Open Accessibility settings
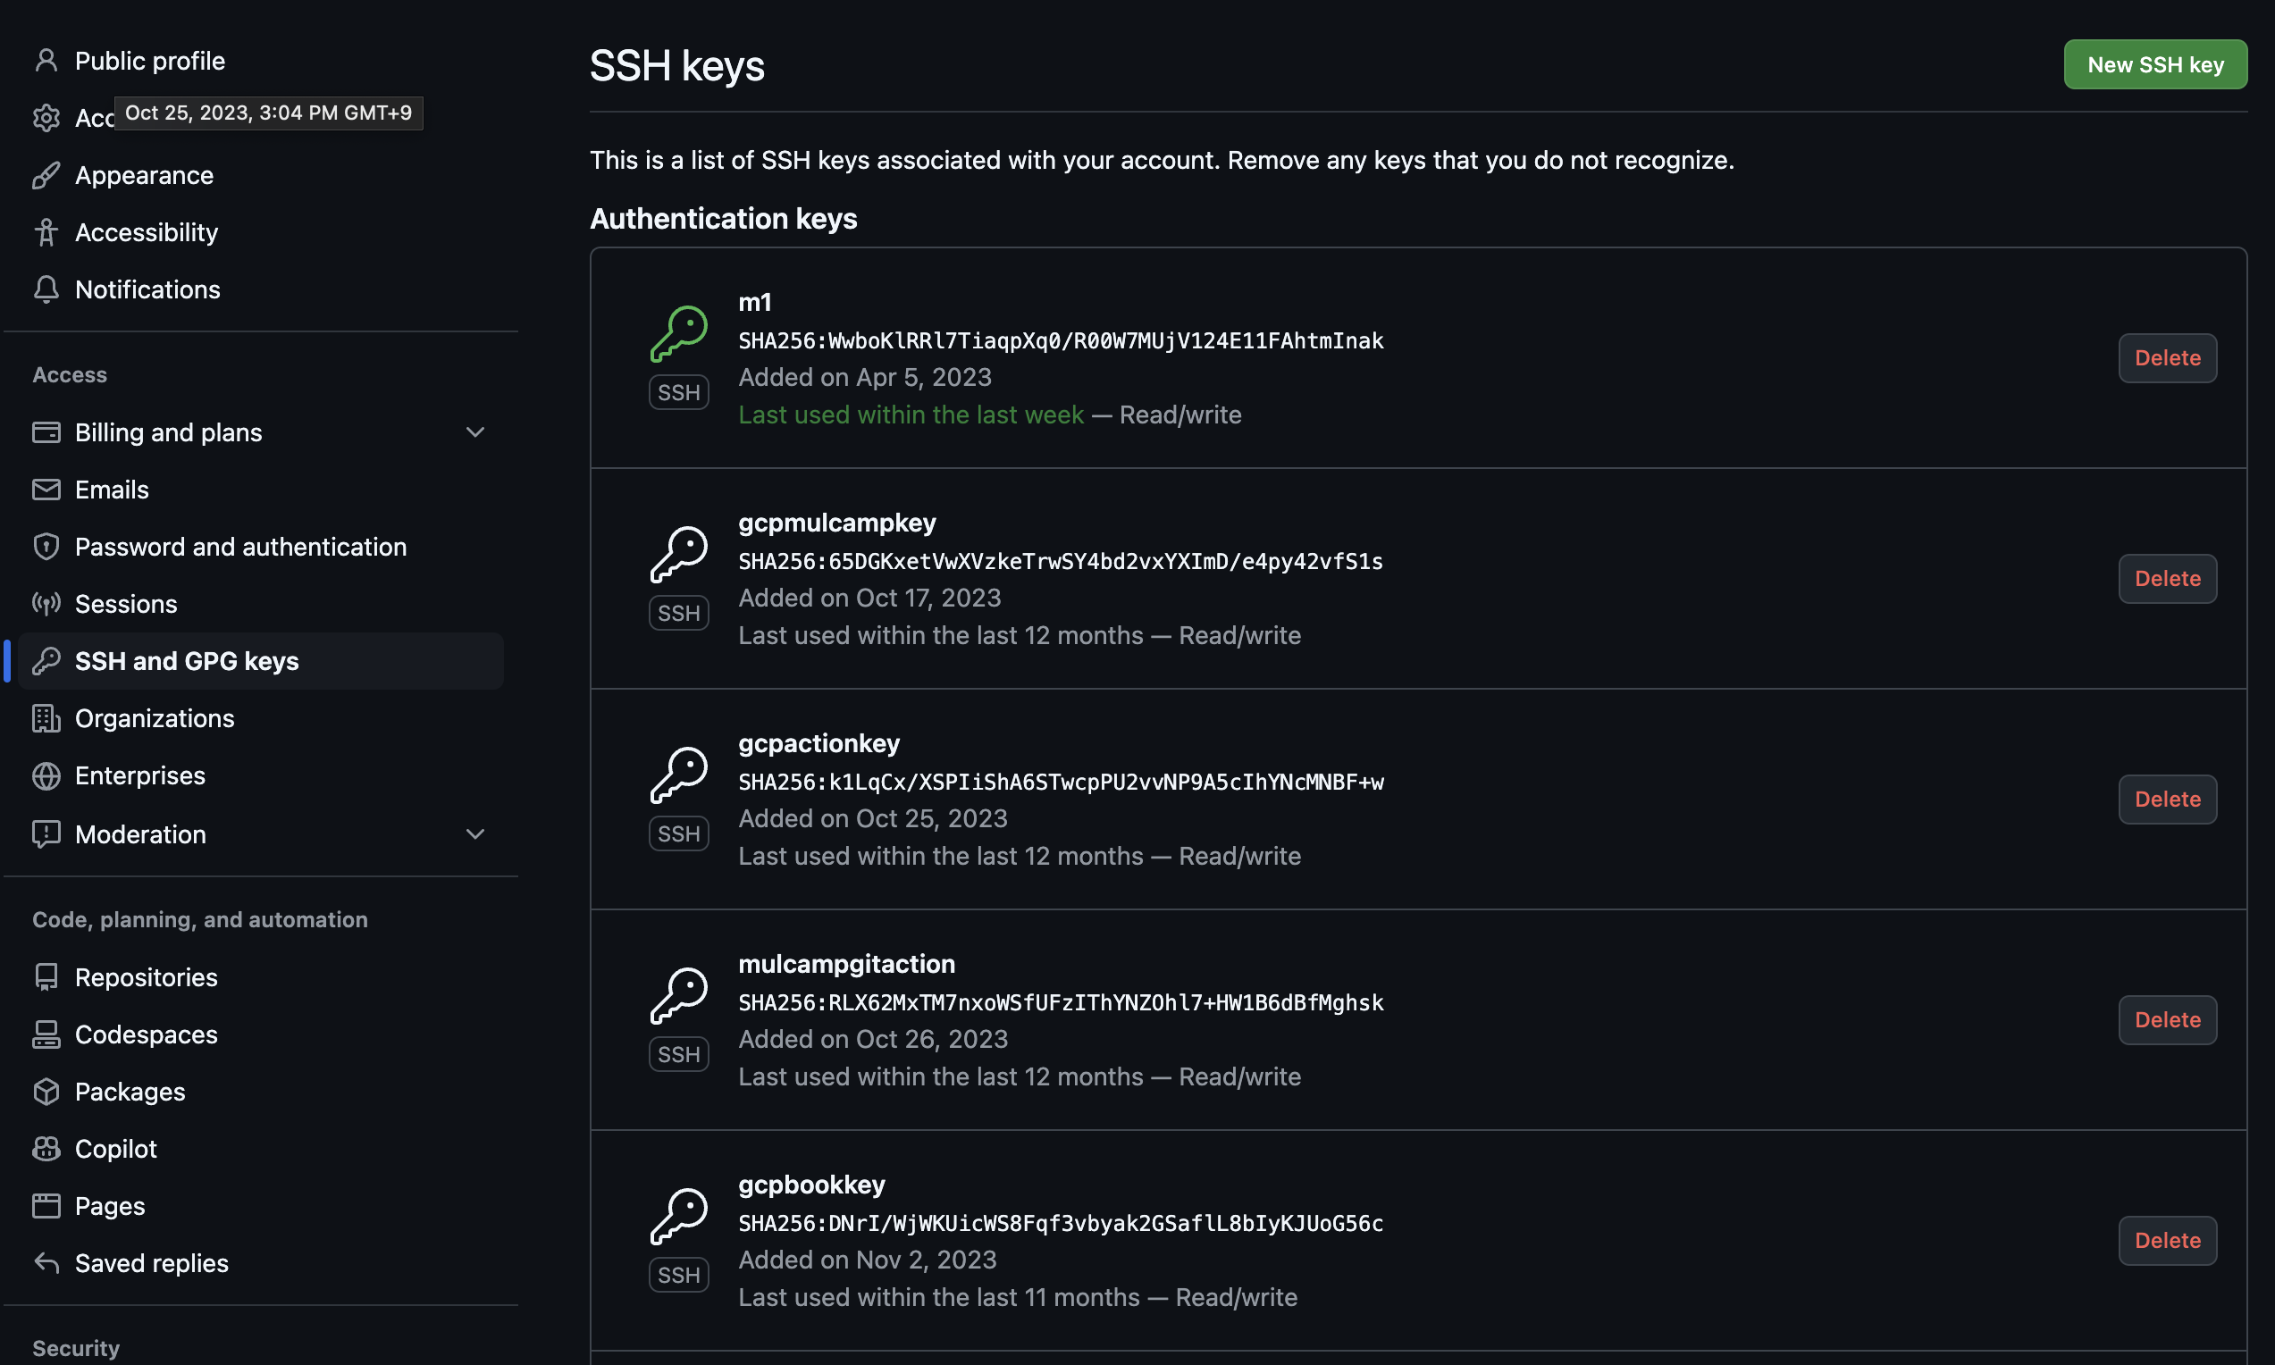 (260, 231)
